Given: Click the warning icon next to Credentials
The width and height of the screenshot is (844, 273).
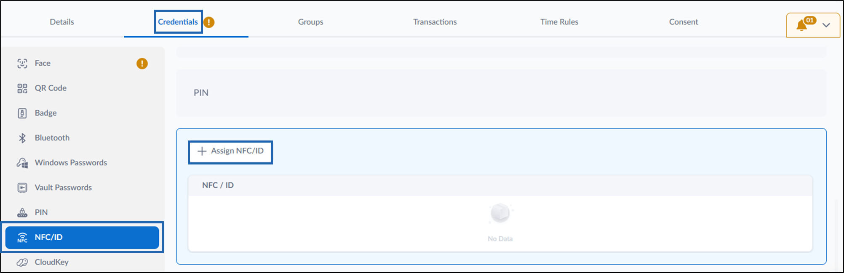Looking at the screenshot, I should point(209,22).
